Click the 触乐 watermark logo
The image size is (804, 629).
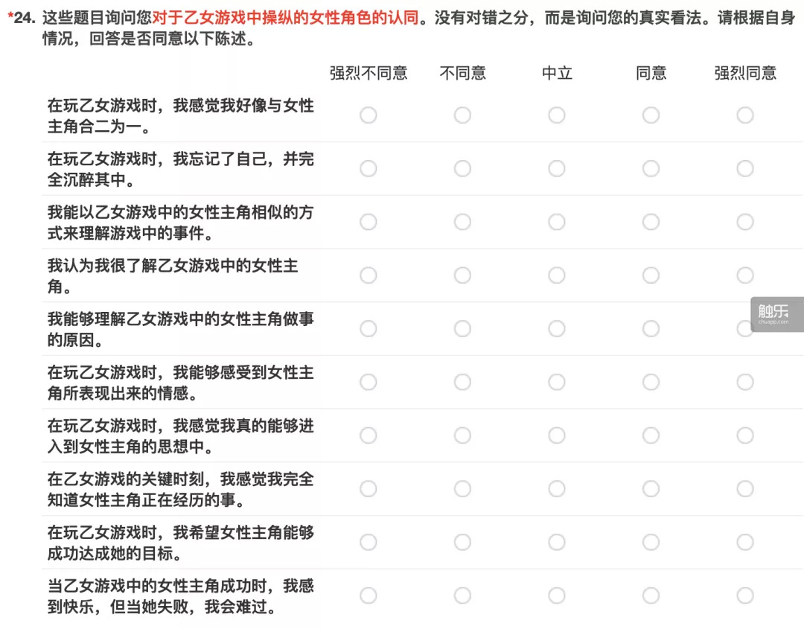[776, 314]
